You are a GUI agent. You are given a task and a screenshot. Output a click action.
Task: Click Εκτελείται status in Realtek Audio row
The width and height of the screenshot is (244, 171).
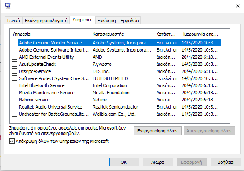tap(166, 107)
